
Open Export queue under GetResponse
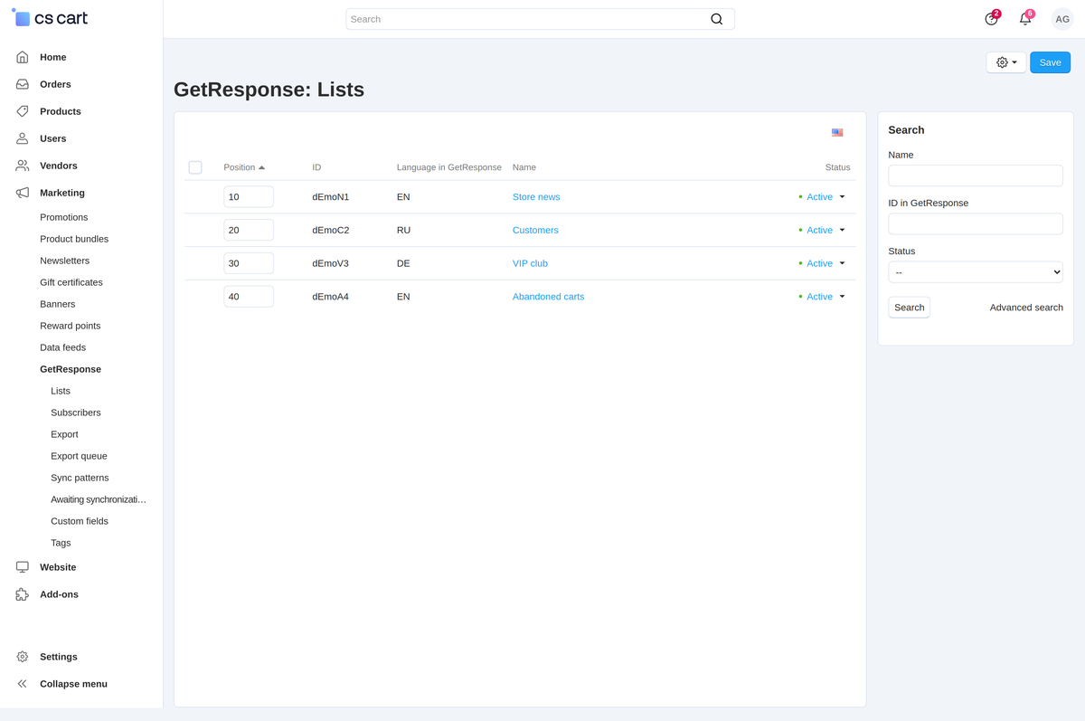pyautogui.click(x=79, y=456)
